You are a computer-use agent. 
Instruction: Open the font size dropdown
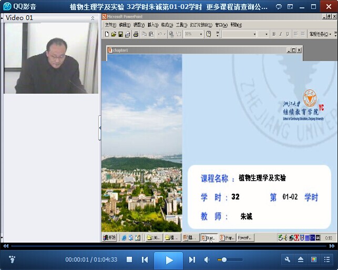click(267, 34)
